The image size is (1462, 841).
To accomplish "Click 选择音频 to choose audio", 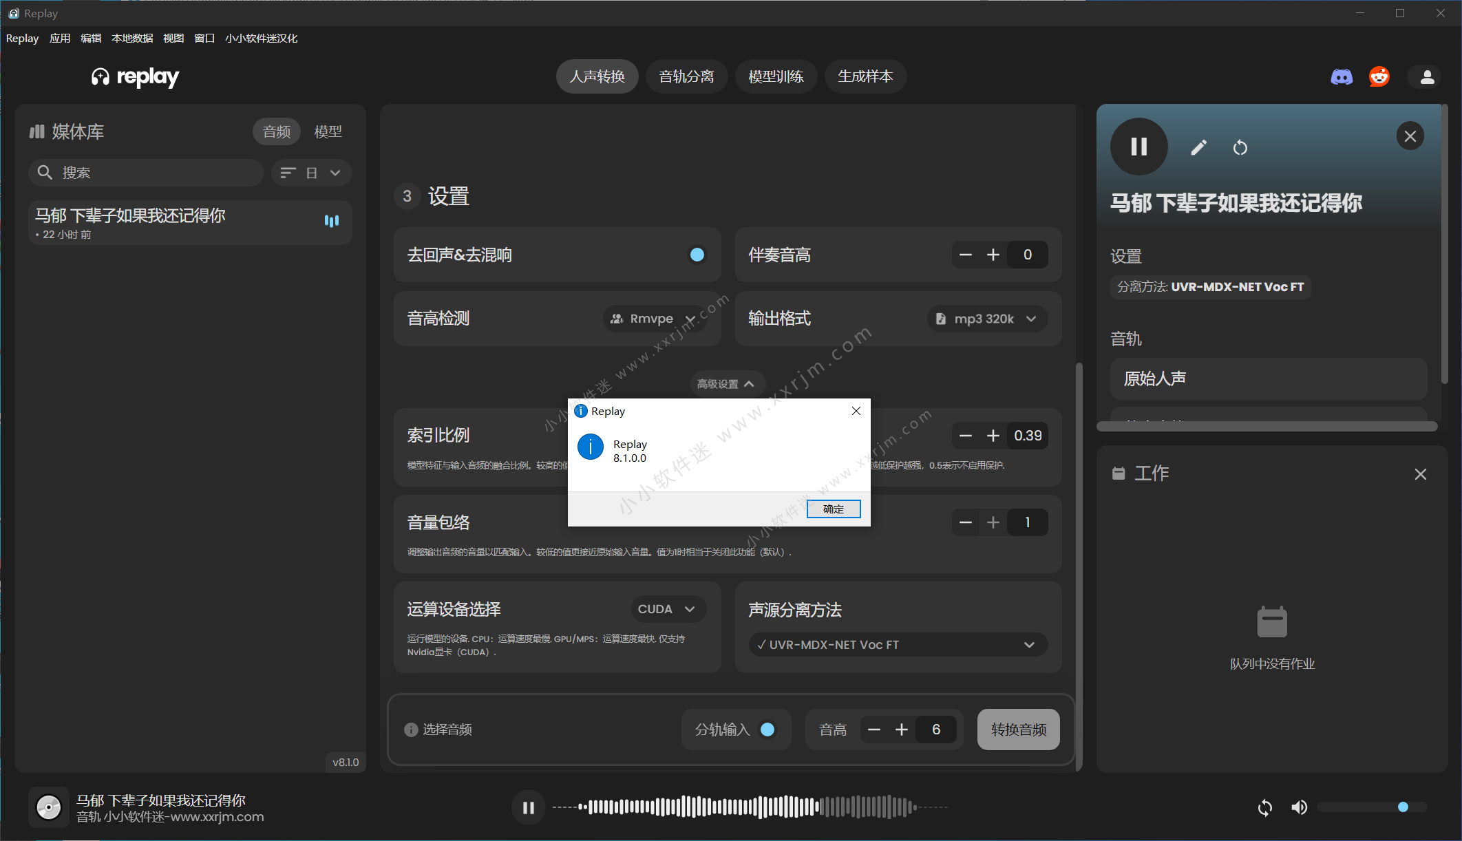I will pyautogui.click(x=447, y=730).
